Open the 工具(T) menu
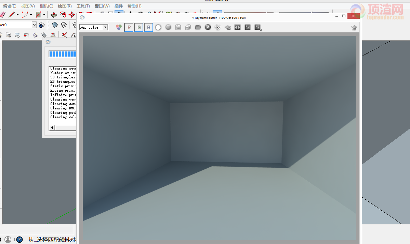410x244 pixels. click(x=83, y=6)
